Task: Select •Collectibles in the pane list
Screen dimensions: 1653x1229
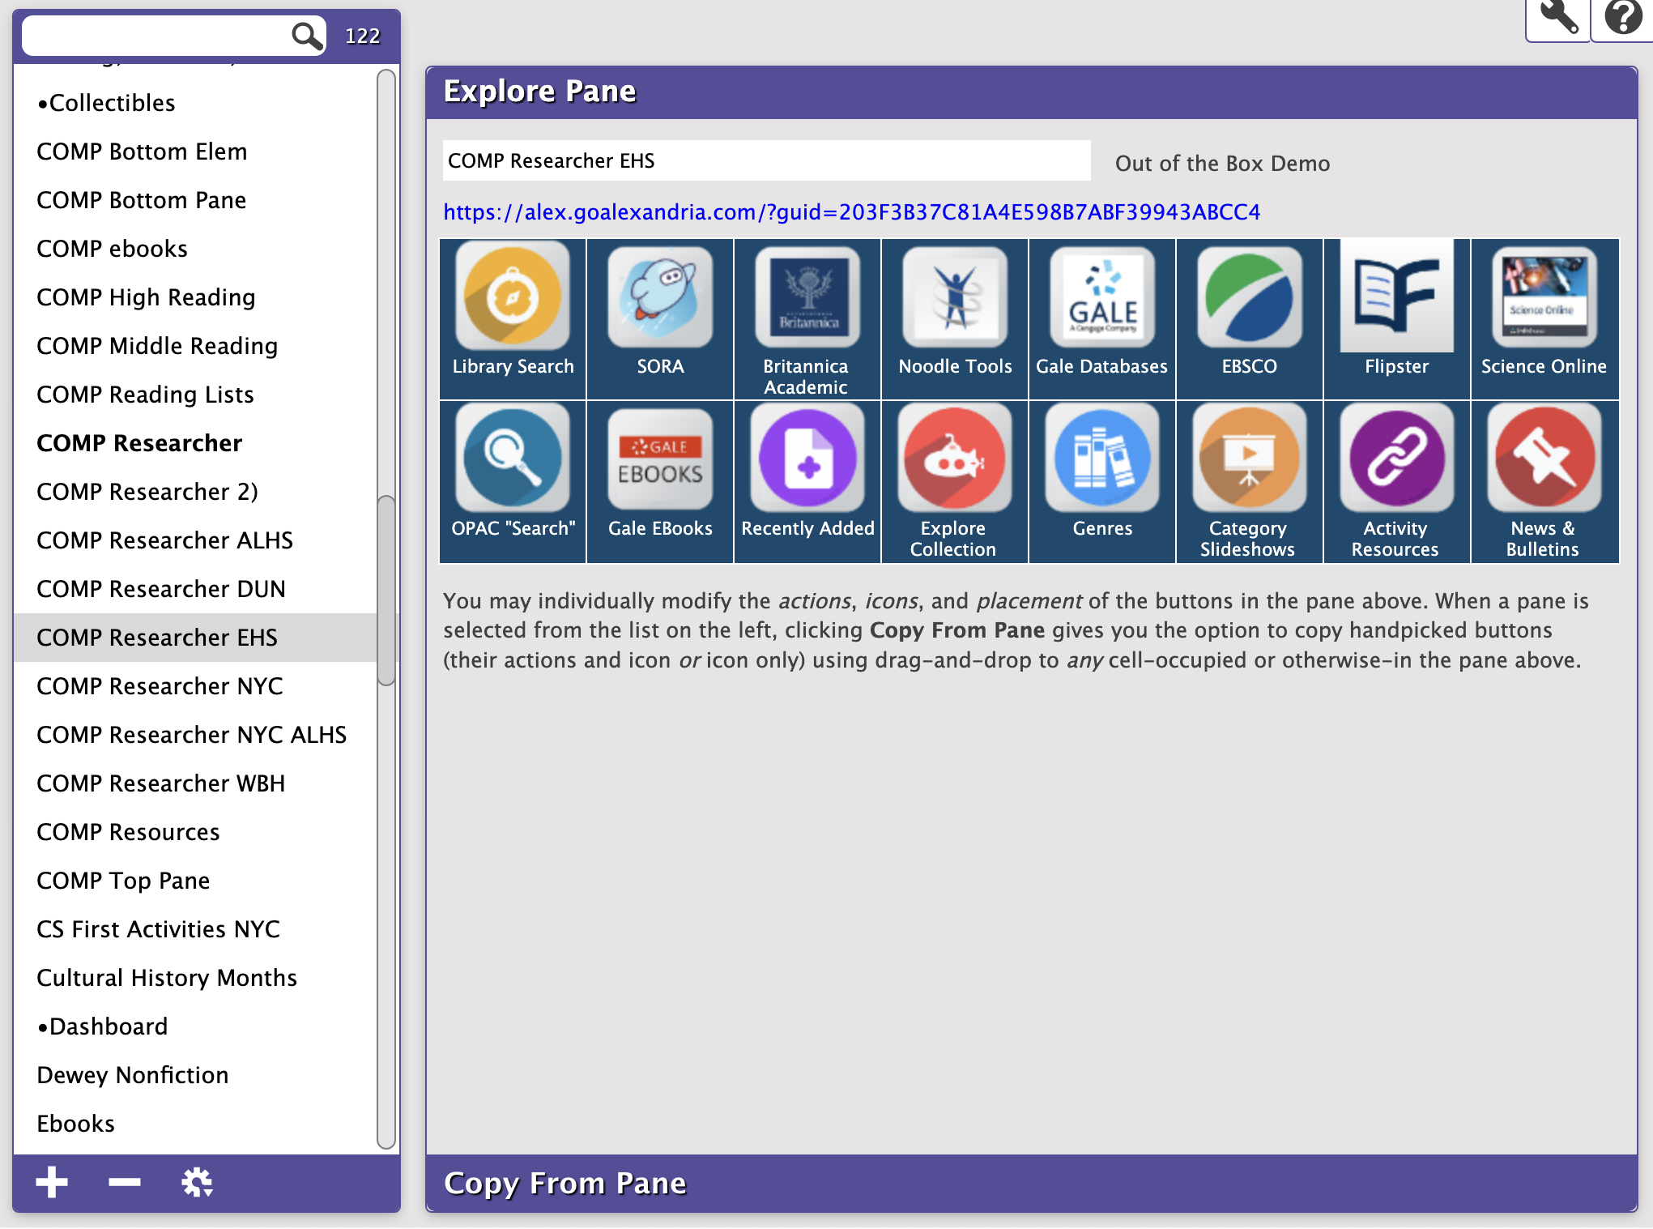Action: point(194,103)
